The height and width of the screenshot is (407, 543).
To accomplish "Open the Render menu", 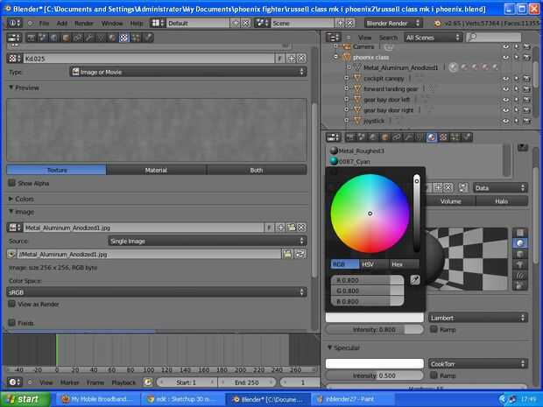I will (x=84, y=23).
